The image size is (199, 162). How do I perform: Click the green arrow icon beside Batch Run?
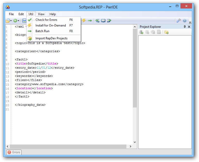click(x=30, y=31)
